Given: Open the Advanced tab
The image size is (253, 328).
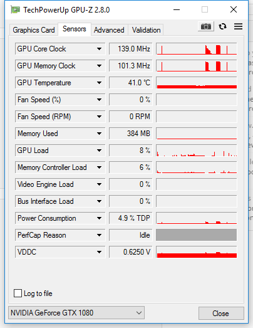Looking at the screenshot, I should coord(109,30).
